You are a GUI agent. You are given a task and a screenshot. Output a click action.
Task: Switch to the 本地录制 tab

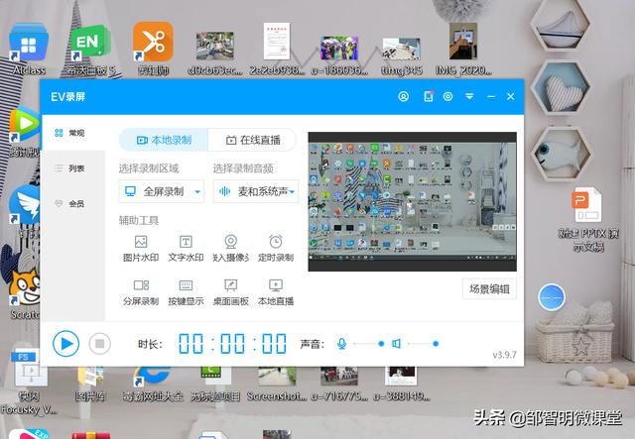(x=164, y=140)
